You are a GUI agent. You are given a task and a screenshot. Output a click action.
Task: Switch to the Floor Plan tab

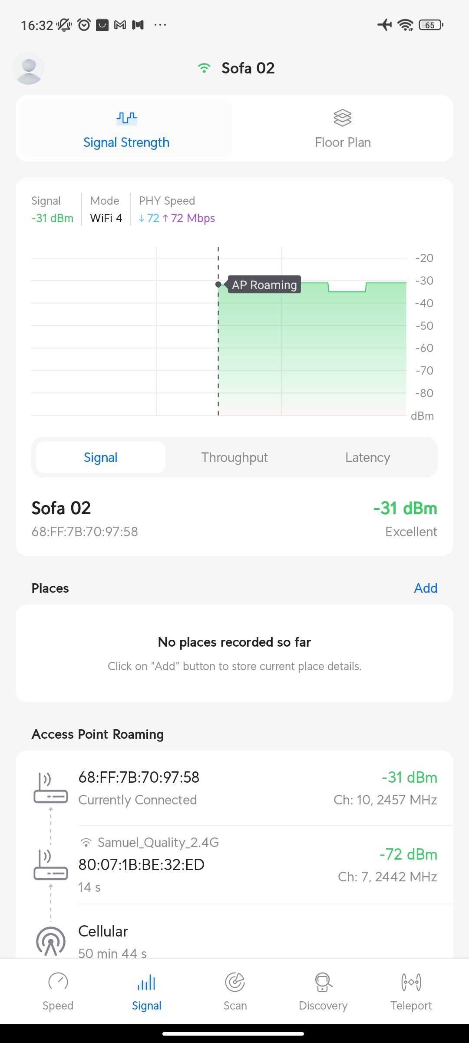pos(343,129)
